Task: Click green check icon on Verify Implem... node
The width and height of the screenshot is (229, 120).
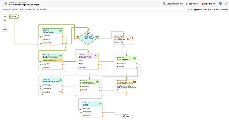Action: [97, 81]
